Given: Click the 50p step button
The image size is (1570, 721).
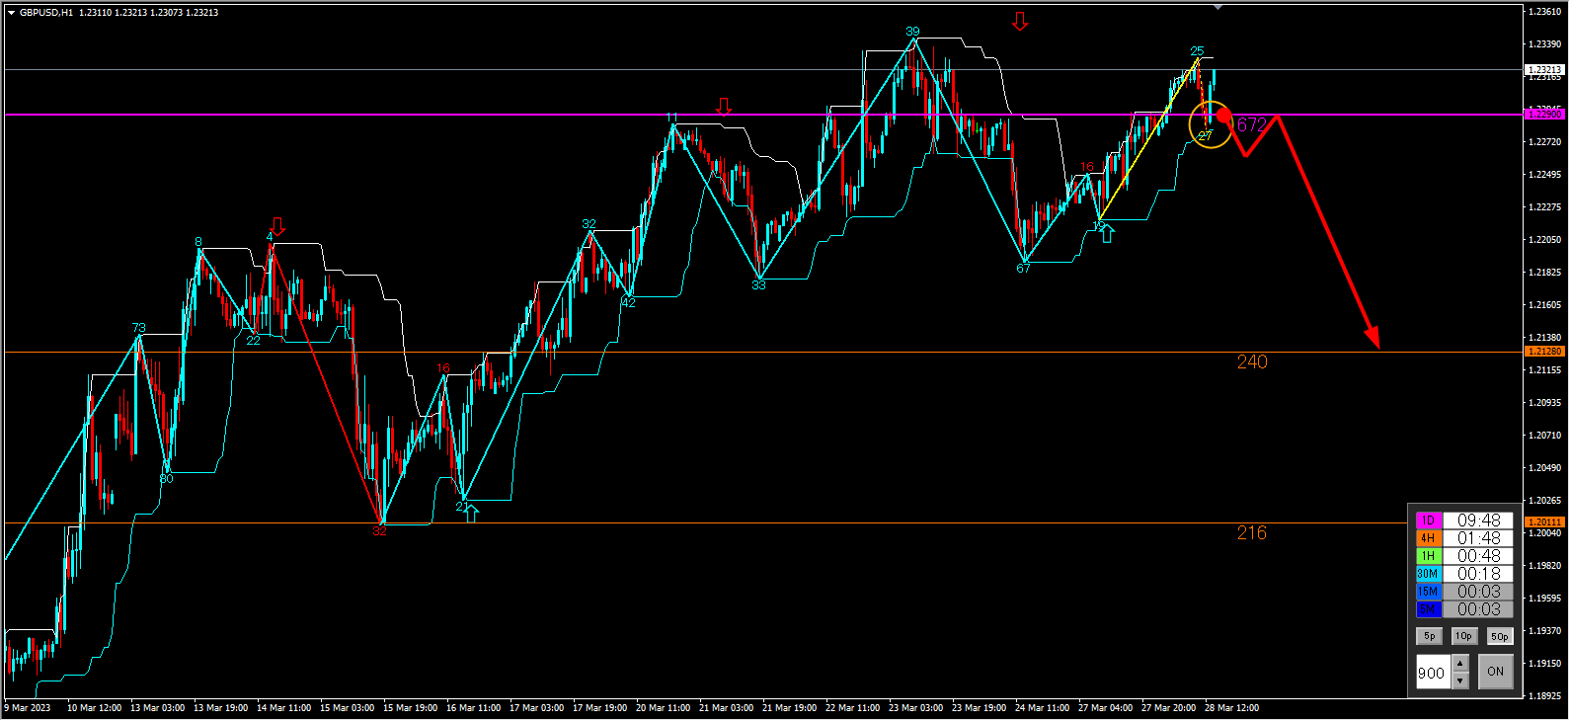Looking at the screenshot, I should [1499, 636].
